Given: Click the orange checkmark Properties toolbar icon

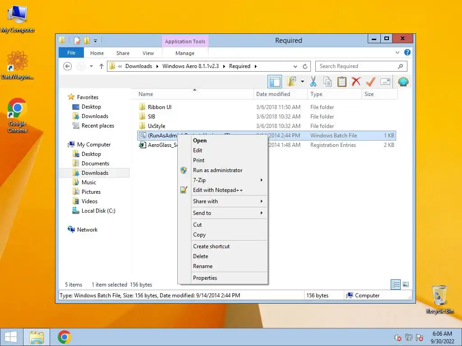Looking at the screenshot, I should coord(370,82).
